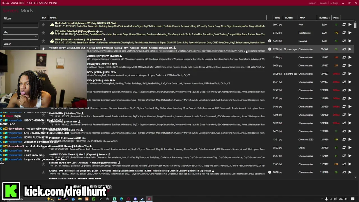This screenshot has width=359, height=202.
Task: Refresh the server played 3 months ago
Action: 344,74
